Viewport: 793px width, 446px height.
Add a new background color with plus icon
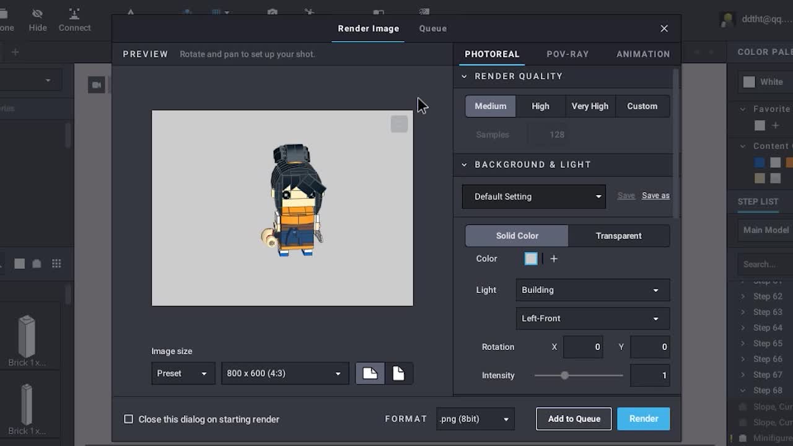click(554, 259)
